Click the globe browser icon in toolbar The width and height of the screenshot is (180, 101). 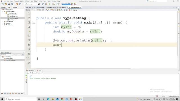39,4
